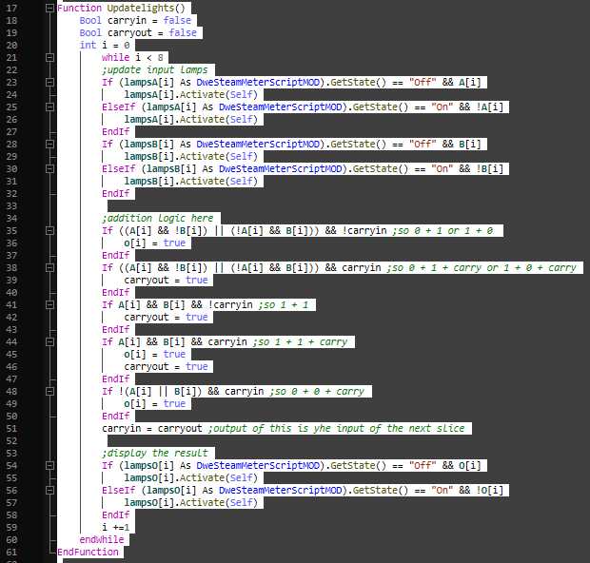Screen dimensions: 590x563
Task: Click the ';addition logic here' comment
Action: click(x=158, y=218)
